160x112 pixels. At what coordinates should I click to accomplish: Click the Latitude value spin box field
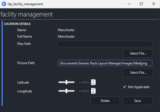(84, 82)
